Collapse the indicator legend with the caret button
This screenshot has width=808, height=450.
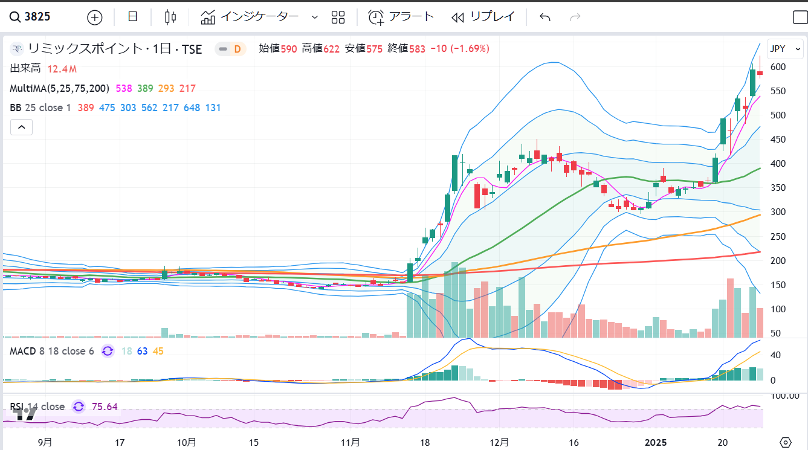[x=21, y=127]
